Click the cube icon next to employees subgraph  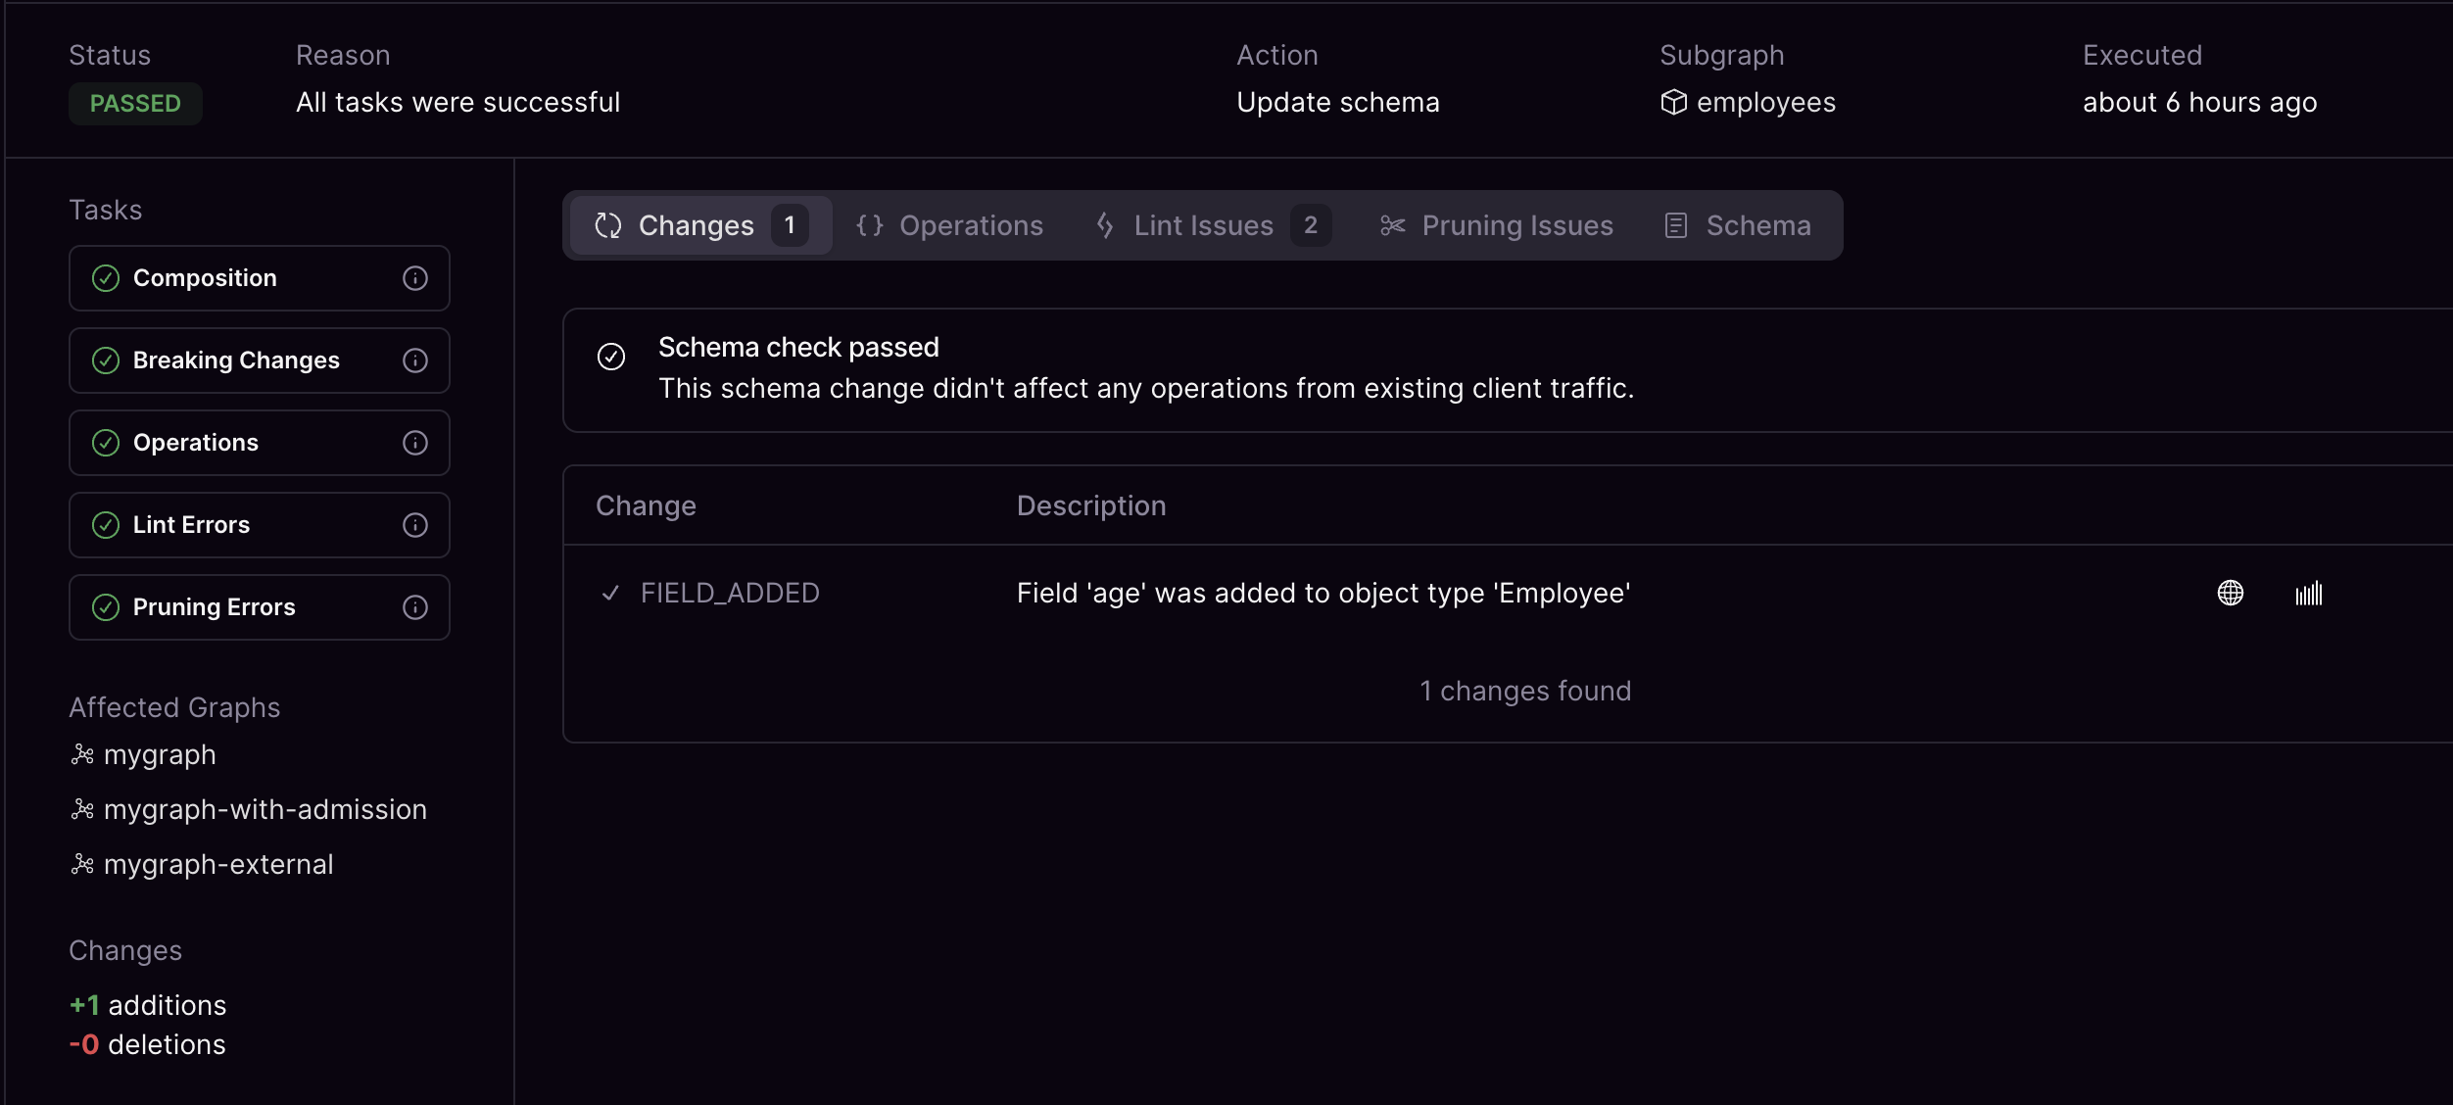(1675, 102)
